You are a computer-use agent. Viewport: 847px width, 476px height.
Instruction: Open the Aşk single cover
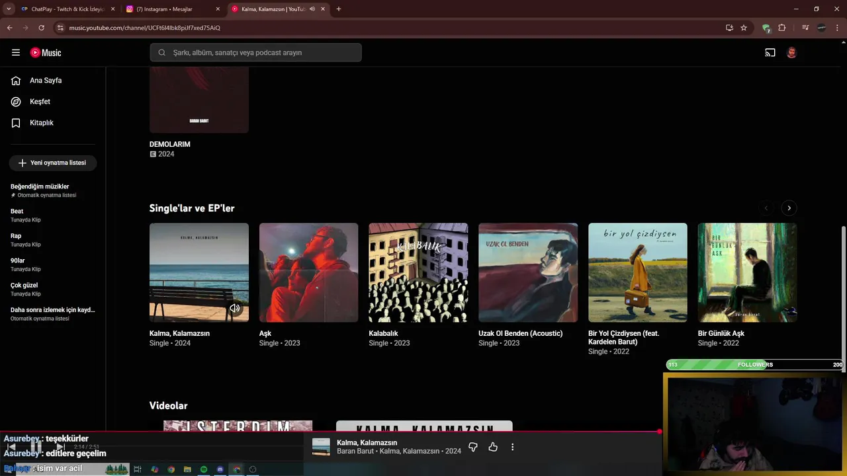coord(308,272)
